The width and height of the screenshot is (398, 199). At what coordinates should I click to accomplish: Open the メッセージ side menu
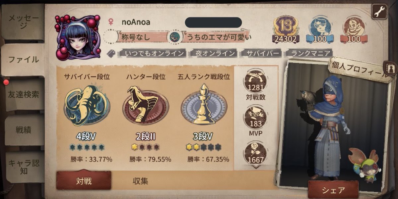(x=23, y=22)
